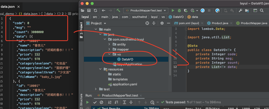Expand the test folder in Project tree
Image resolution: width=269 pixels, height=109 pixels.
(x=96, y=89)
